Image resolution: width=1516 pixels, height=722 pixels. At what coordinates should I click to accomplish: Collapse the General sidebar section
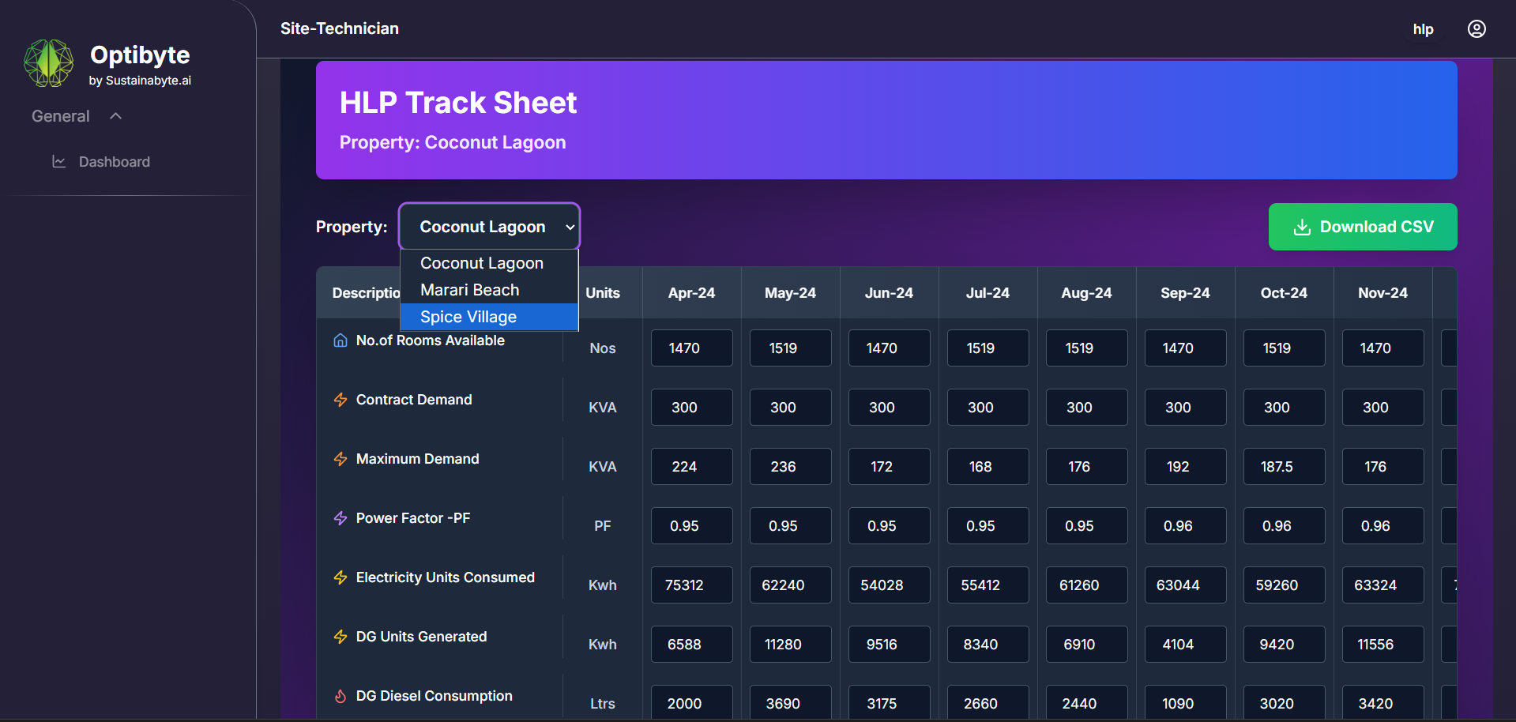pos(115,116)
